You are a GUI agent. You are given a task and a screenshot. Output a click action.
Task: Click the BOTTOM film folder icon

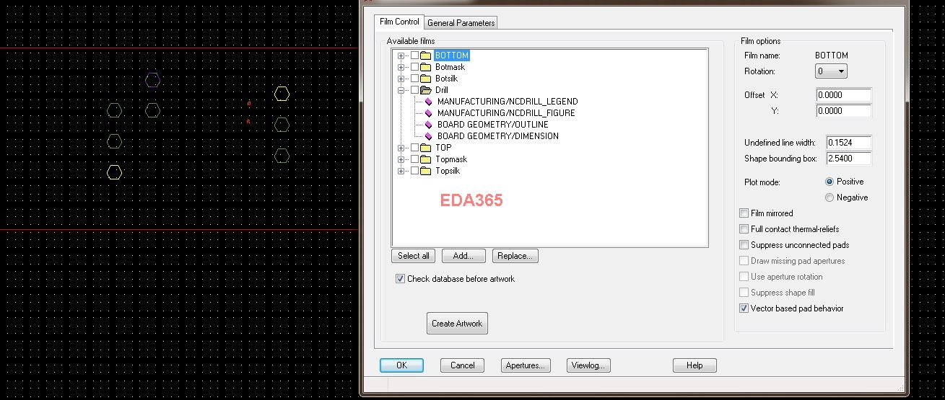tap(425, 55)
